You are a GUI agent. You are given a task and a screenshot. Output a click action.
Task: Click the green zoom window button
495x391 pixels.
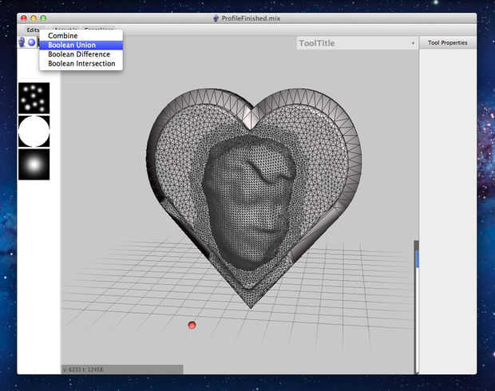click(43, 18)
